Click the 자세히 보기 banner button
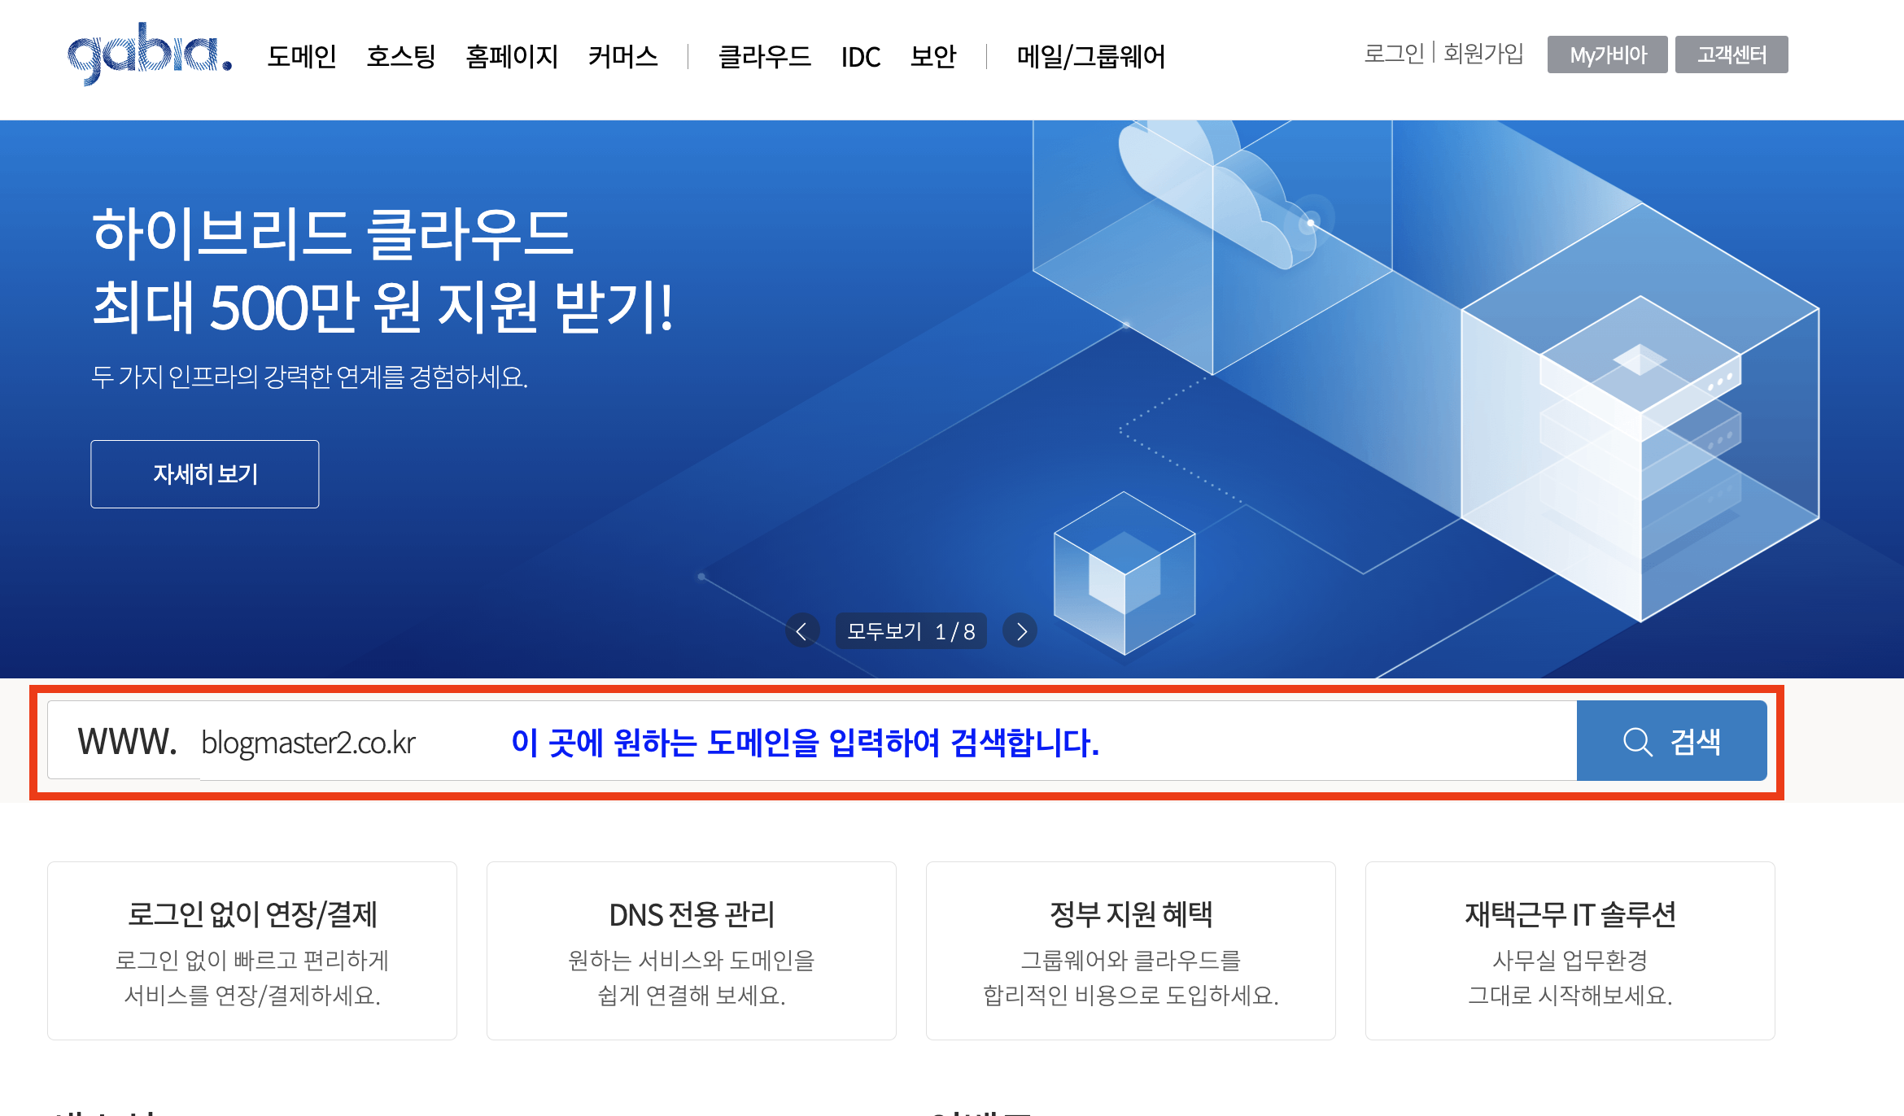Image resolution: width=1904 pixels, height=1116 pixels. (x=205, y=474)
